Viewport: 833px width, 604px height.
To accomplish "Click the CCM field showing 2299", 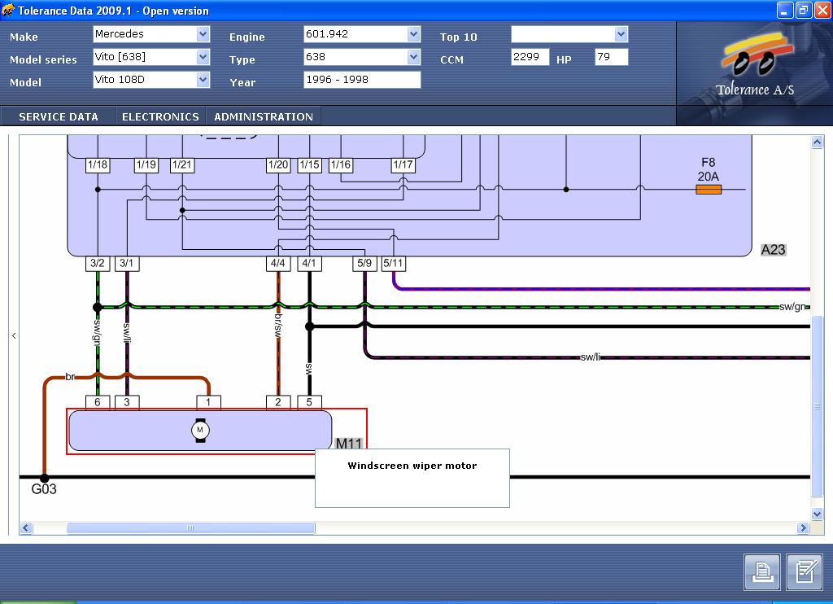I will pyautogui.click(x=530, y=57).
